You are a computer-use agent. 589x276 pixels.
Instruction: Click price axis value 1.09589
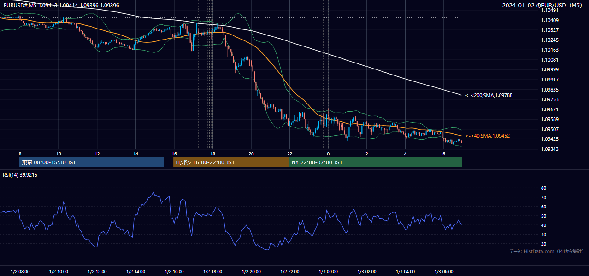pyautogui.click(x=550, y=119)
